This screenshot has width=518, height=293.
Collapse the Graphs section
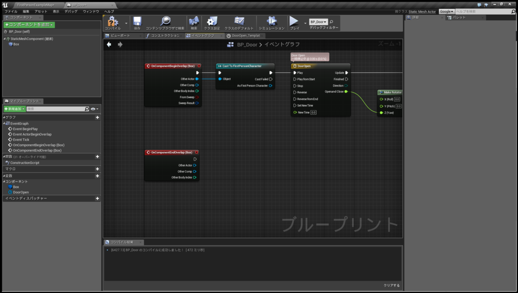(x=4, y=117)
